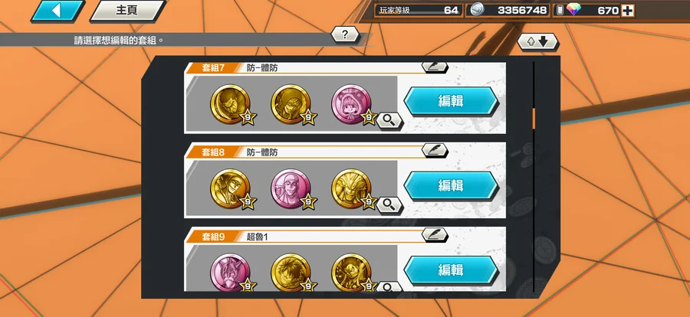Click the pencil rename icon for 套組8
The image size is (690, 317).
click(435, 150)
